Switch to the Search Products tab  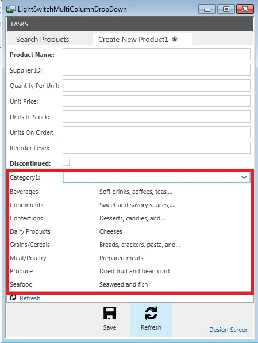(43, 39)
